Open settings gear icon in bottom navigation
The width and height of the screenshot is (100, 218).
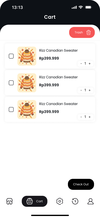coord(60,201)
